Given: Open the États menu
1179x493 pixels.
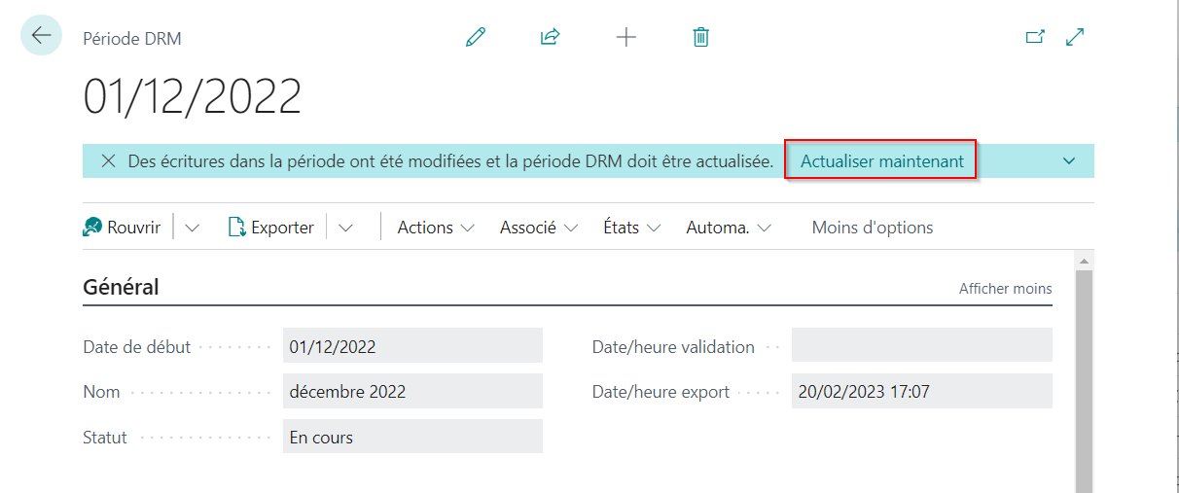Looking at the screenshot, I should [x=632, y=228].
